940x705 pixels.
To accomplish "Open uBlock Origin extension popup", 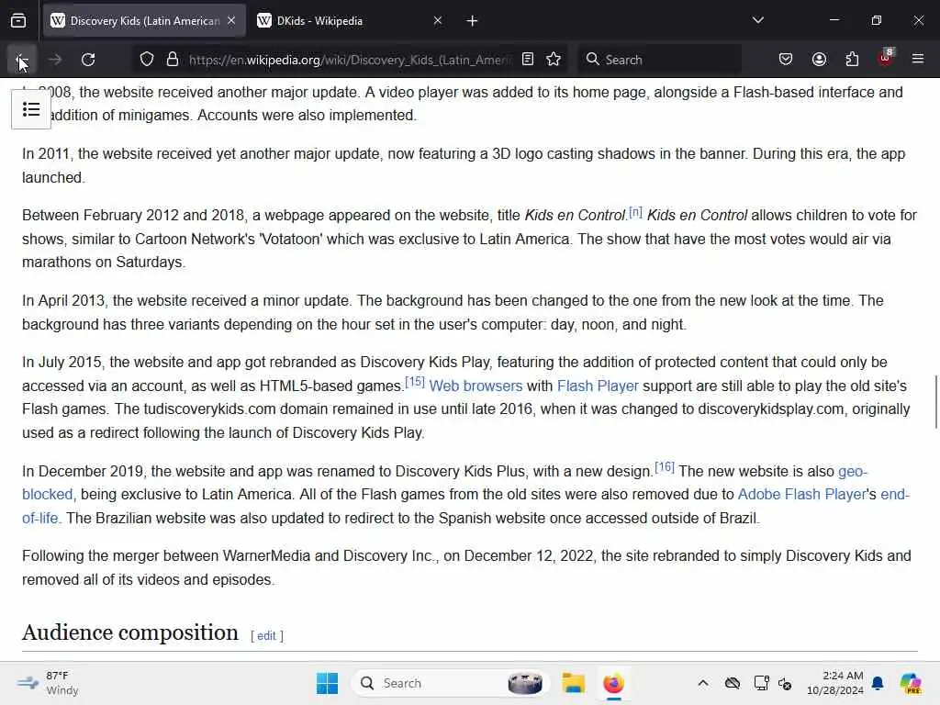I will pyautogui.click(x=886, y=58).
